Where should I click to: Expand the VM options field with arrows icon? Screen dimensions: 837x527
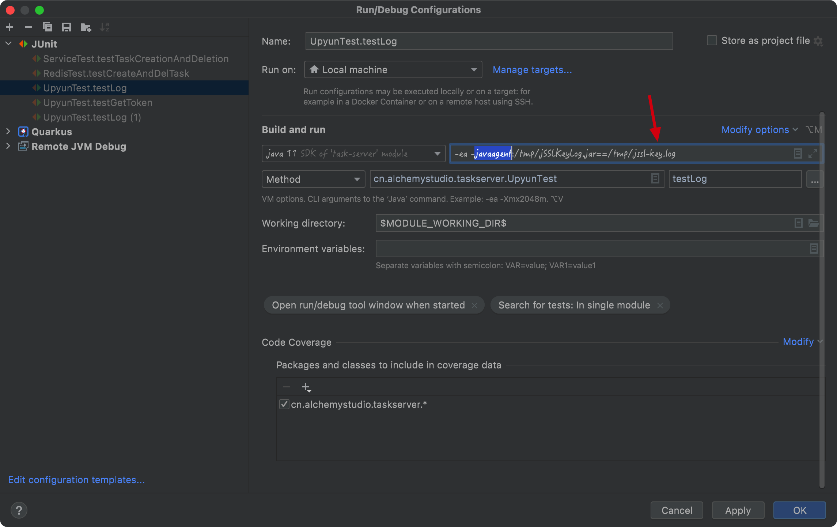(813, 153)
